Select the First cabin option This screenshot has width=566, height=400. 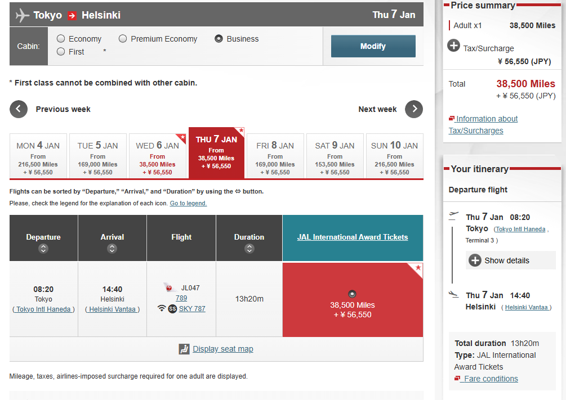point(61,52)
